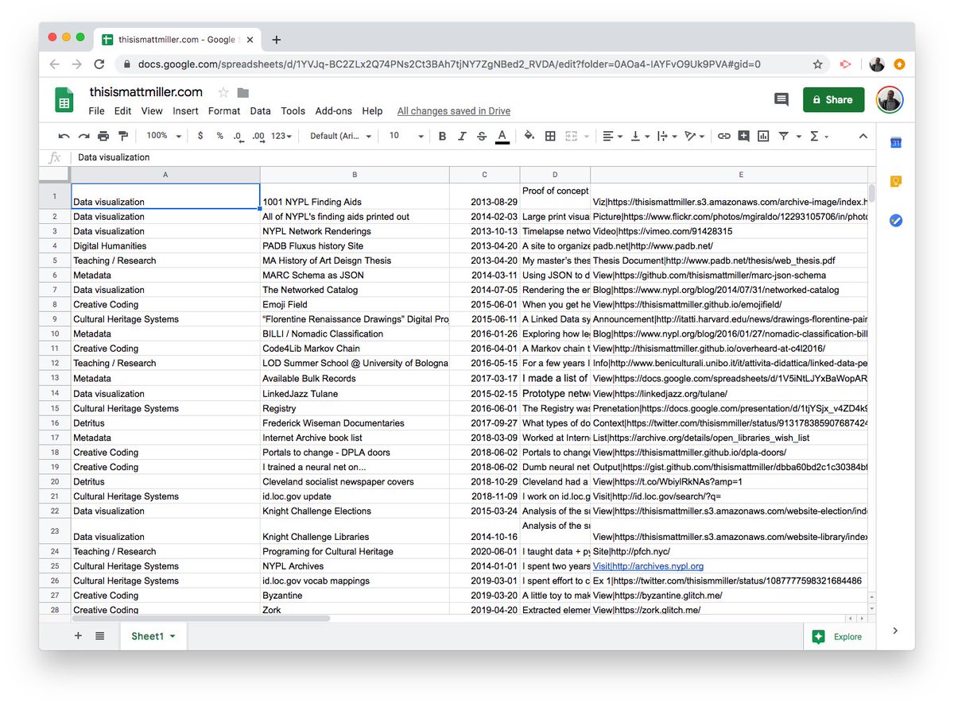Select column B header

tap(355, 175)
